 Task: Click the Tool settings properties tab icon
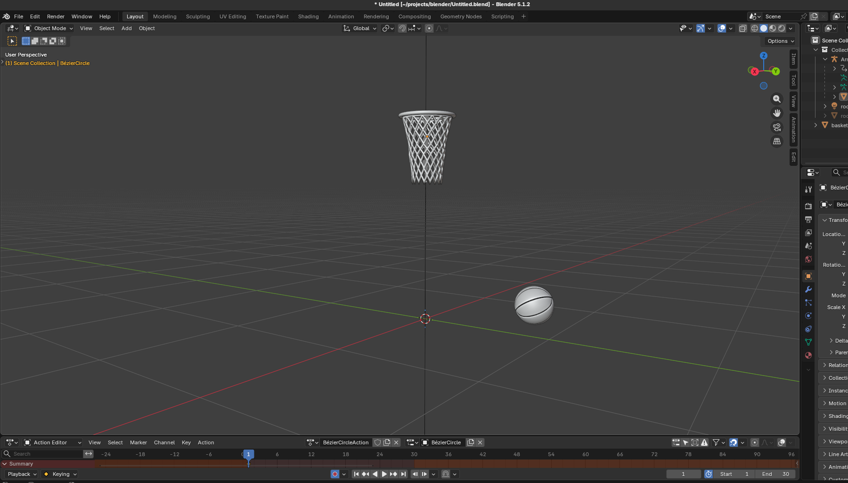pyautogui.click(x=808, y=189)
